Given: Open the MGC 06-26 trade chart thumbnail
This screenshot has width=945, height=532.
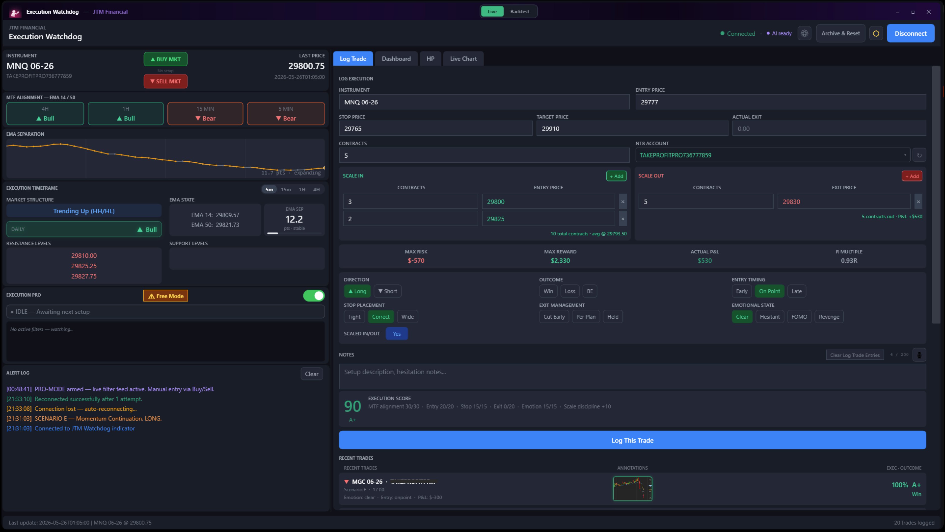Looking at the screenshot, I should 633,489.
